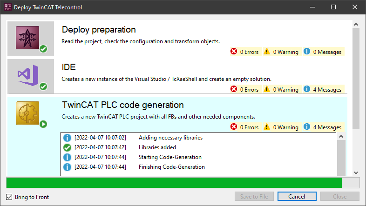Screen dimensions: 366x206
Task: Click the TwinCAT PLC code generation gear icon
Action: pyautogui.click(x=27, y=113)
